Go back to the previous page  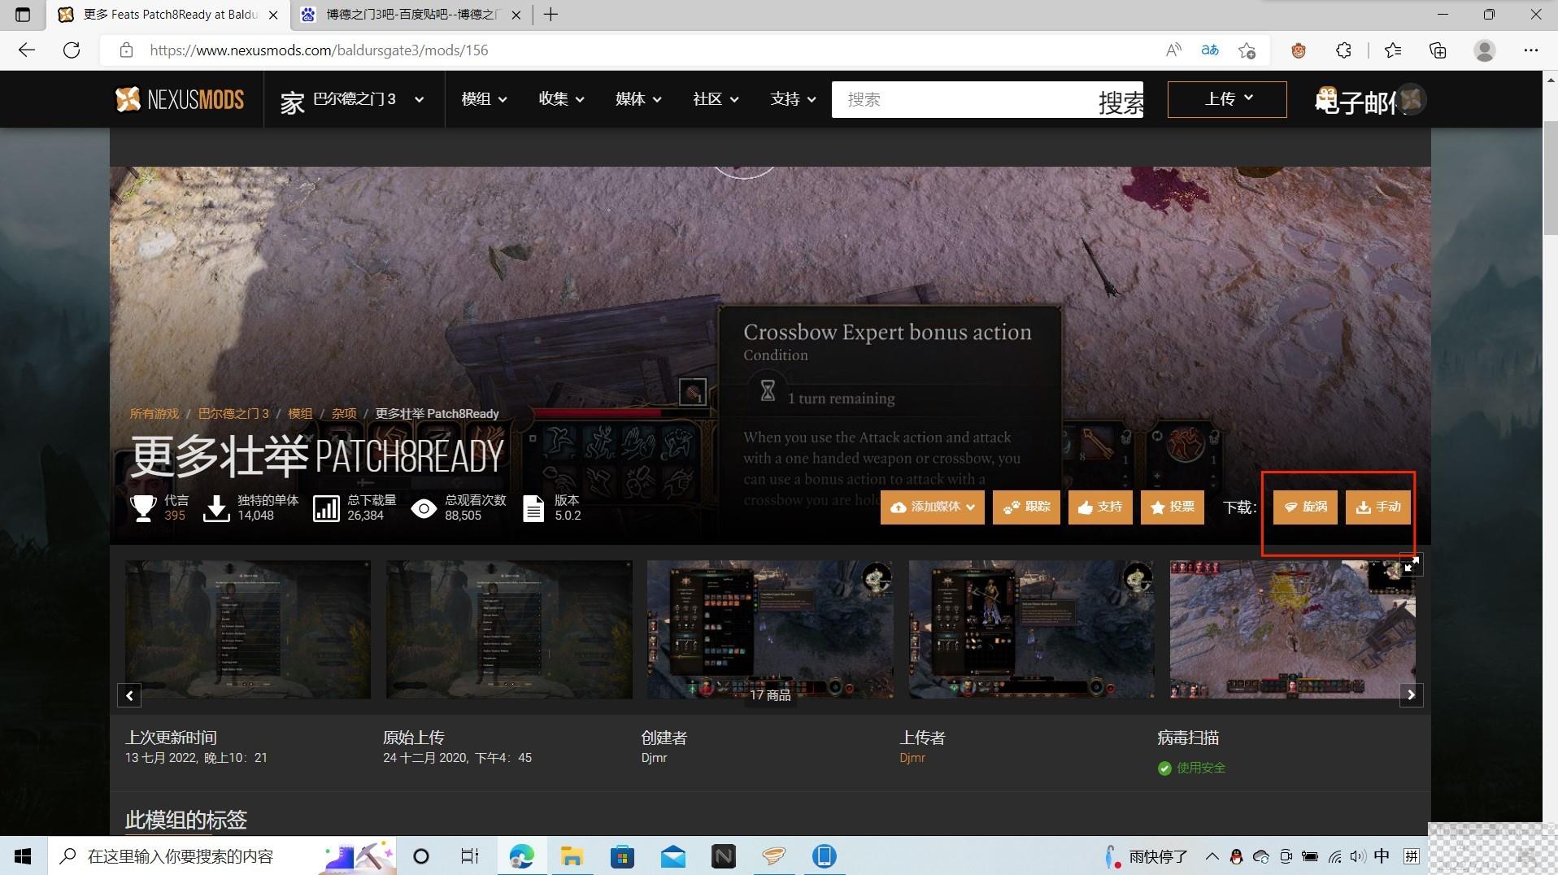click(x=27, y=50)
